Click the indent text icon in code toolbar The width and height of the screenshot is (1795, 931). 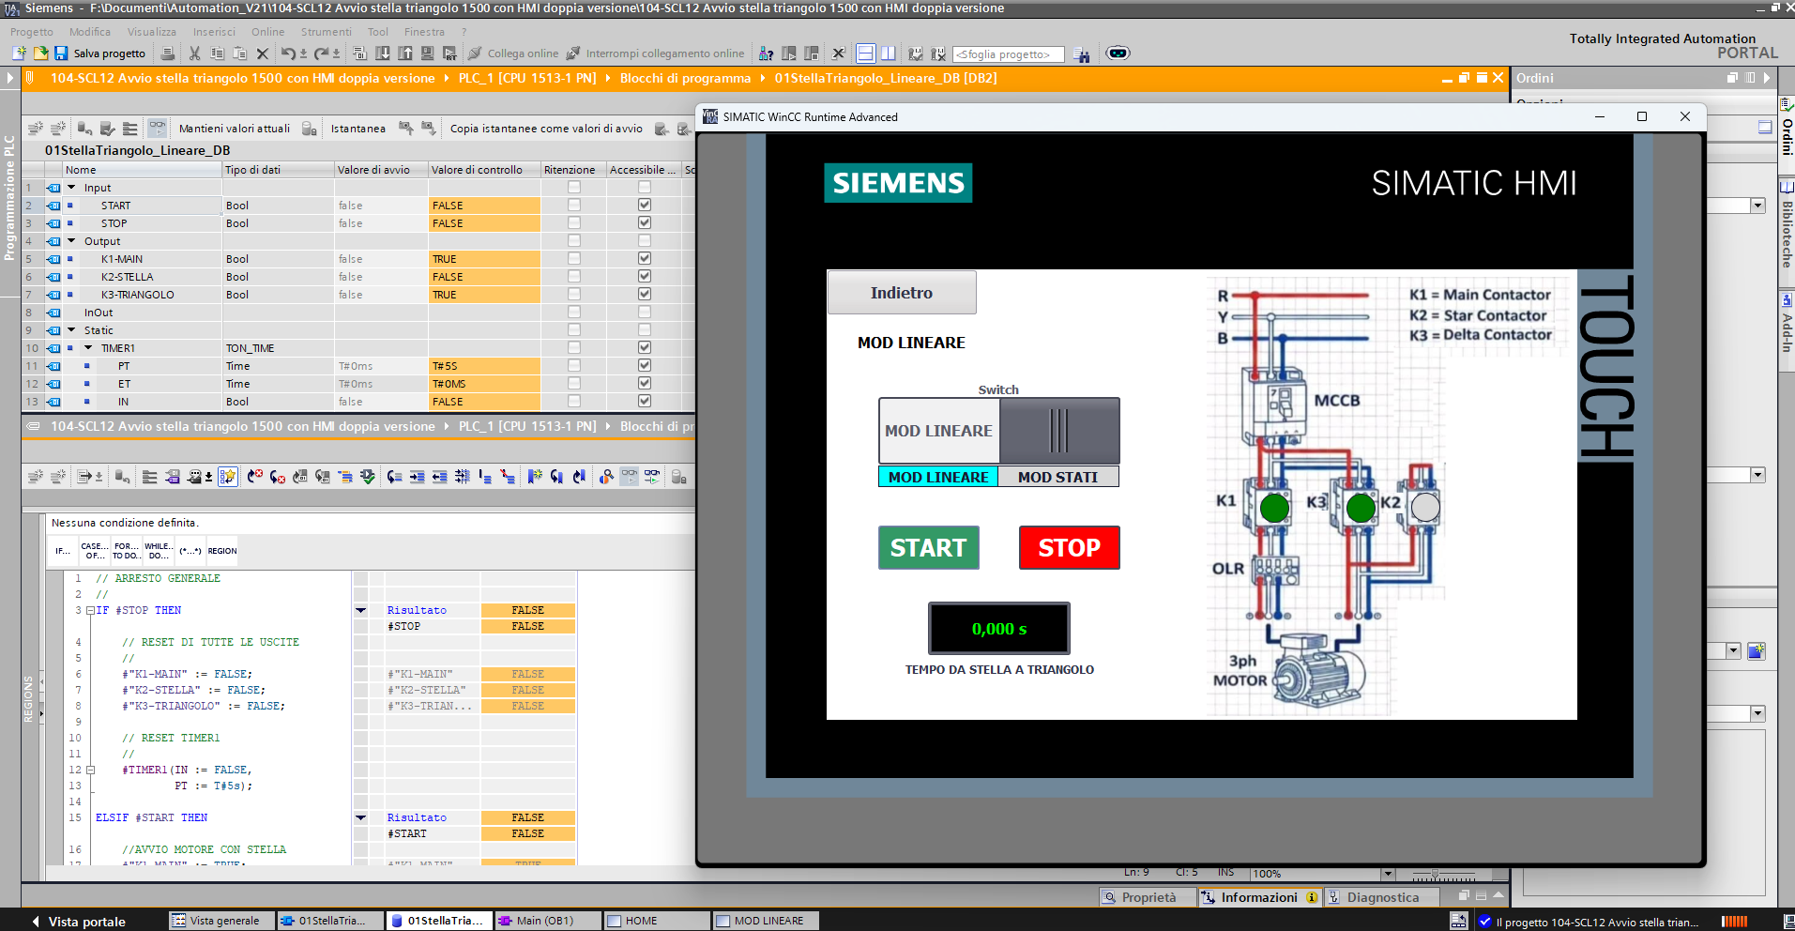(417, 477)
